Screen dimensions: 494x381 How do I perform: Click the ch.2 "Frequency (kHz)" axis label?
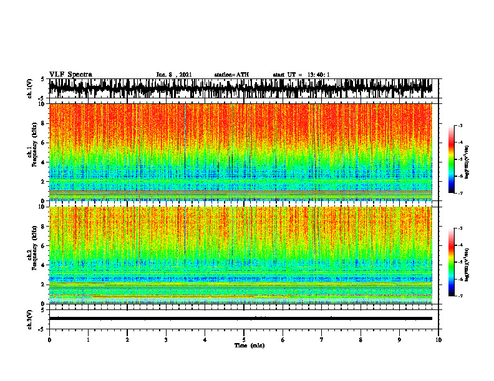coord(35,248)
